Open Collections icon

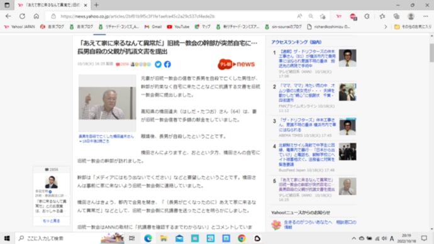coord(396,16)
